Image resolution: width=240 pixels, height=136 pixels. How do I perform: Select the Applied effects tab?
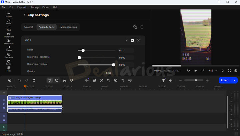[x=47, y=27]
